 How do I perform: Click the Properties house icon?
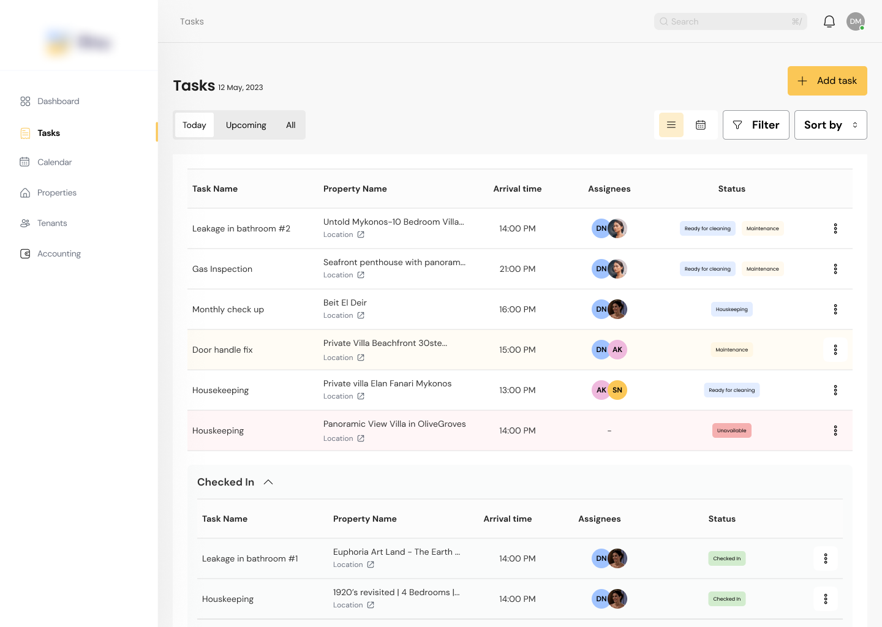[25, 193]
